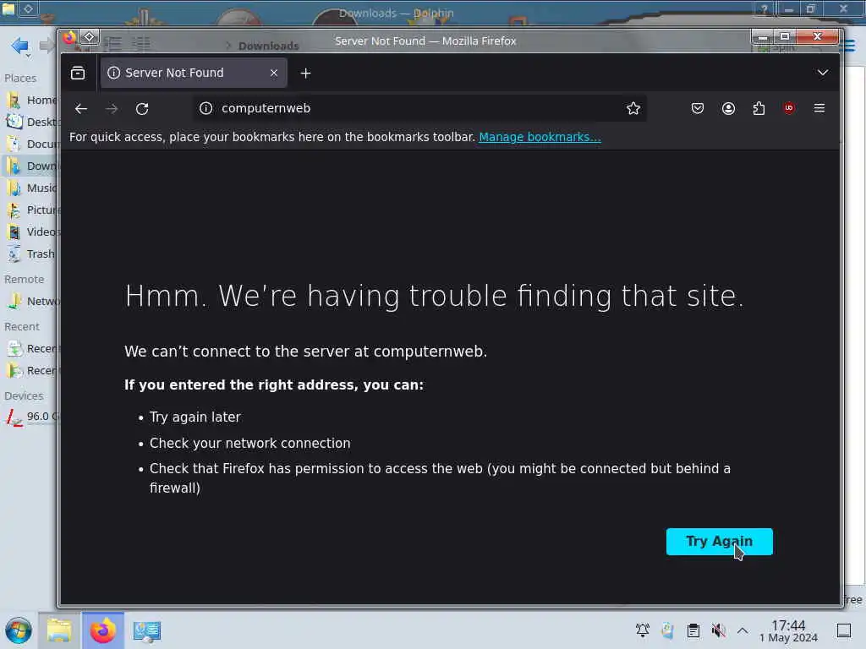Open the Firefox hamburger application menu
866x649 pixels.
pyautogui.click(x=819, y=108)
